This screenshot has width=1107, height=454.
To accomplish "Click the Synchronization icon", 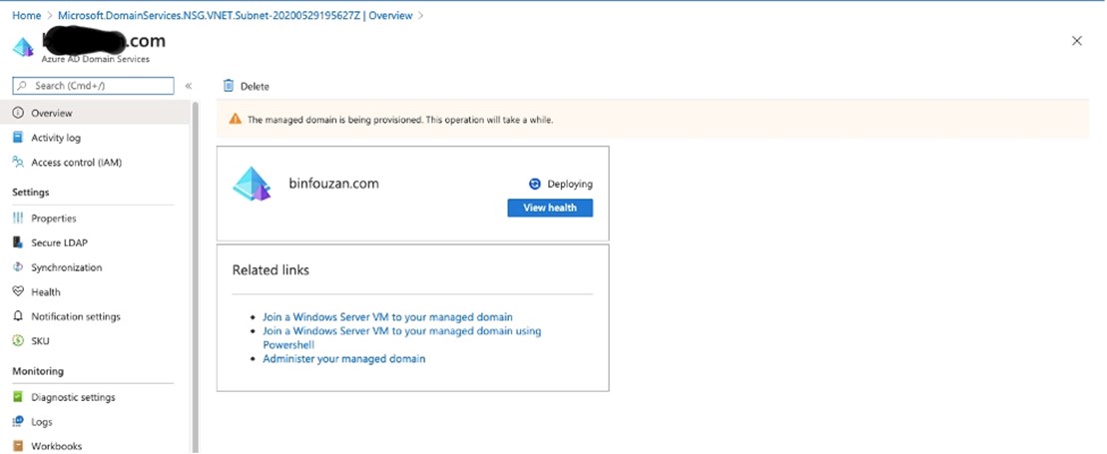I will [18, 267].
